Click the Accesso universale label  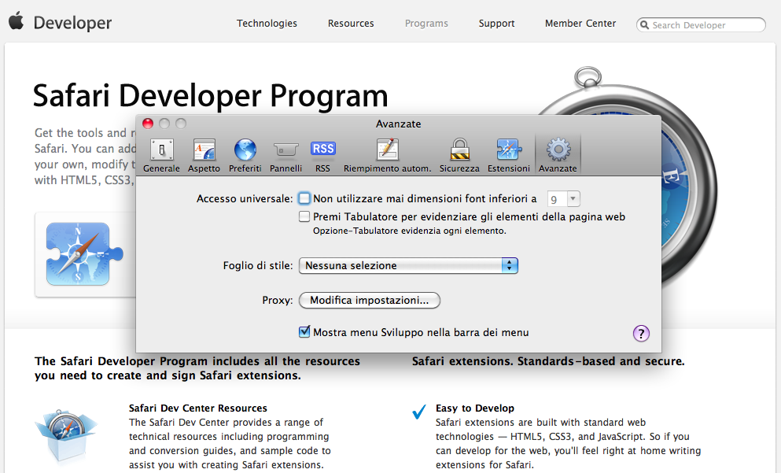(245, 199)
